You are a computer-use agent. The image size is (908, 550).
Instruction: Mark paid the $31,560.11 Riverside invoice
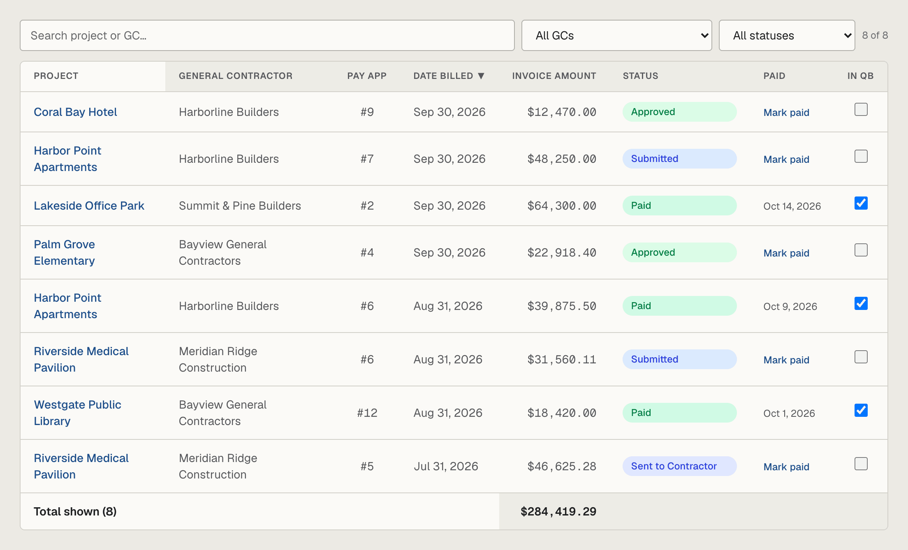click(x=786, y=360)
